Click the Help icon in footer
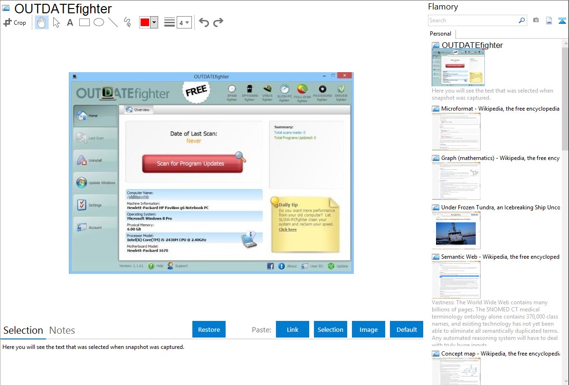Viewport: 569px width, 385px height. 151,266
